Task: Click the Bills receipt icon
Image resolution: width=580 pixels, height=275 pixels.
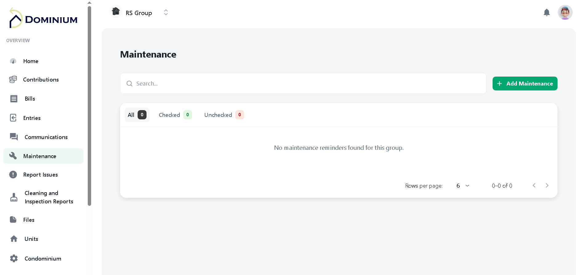Action: coord(14,99)
